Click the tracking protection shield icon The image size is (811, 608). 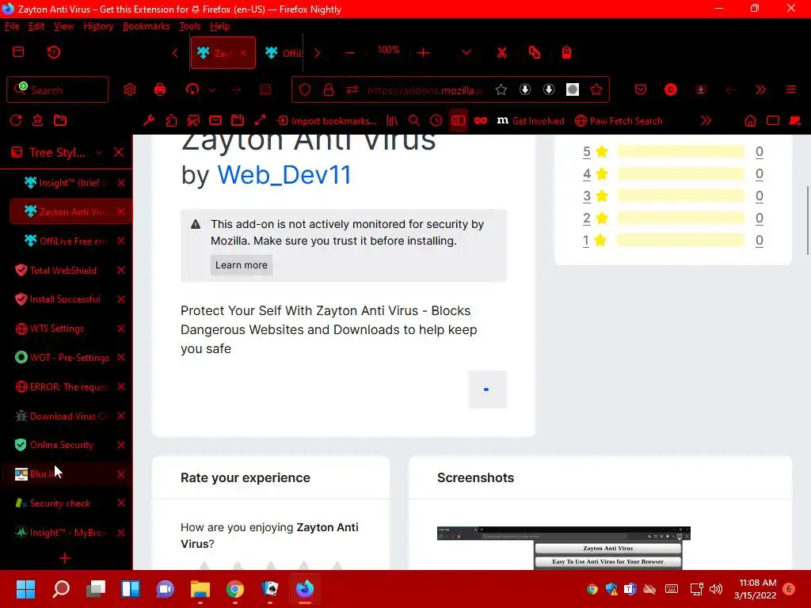pyautogui.click(x=305, y=90)
